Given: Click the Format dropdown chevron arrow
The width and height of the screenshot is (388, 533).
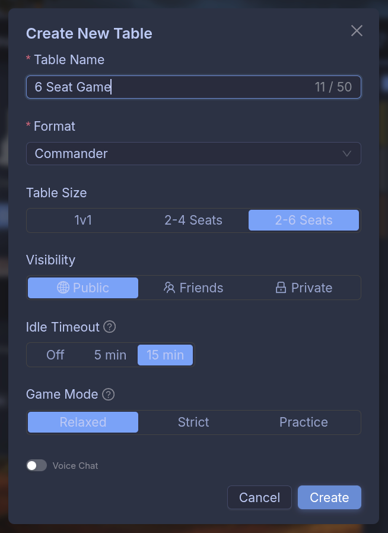Looking at the screenshot, I should tap(347, 154).
